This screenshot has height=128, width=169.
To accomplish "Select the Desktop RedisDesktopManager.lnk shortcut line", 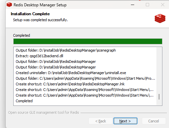I will (x=70, y=84).
